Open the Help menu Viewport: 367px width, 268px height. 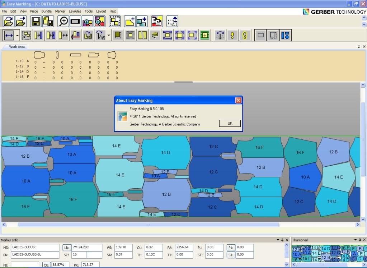[x=113, y=11]
